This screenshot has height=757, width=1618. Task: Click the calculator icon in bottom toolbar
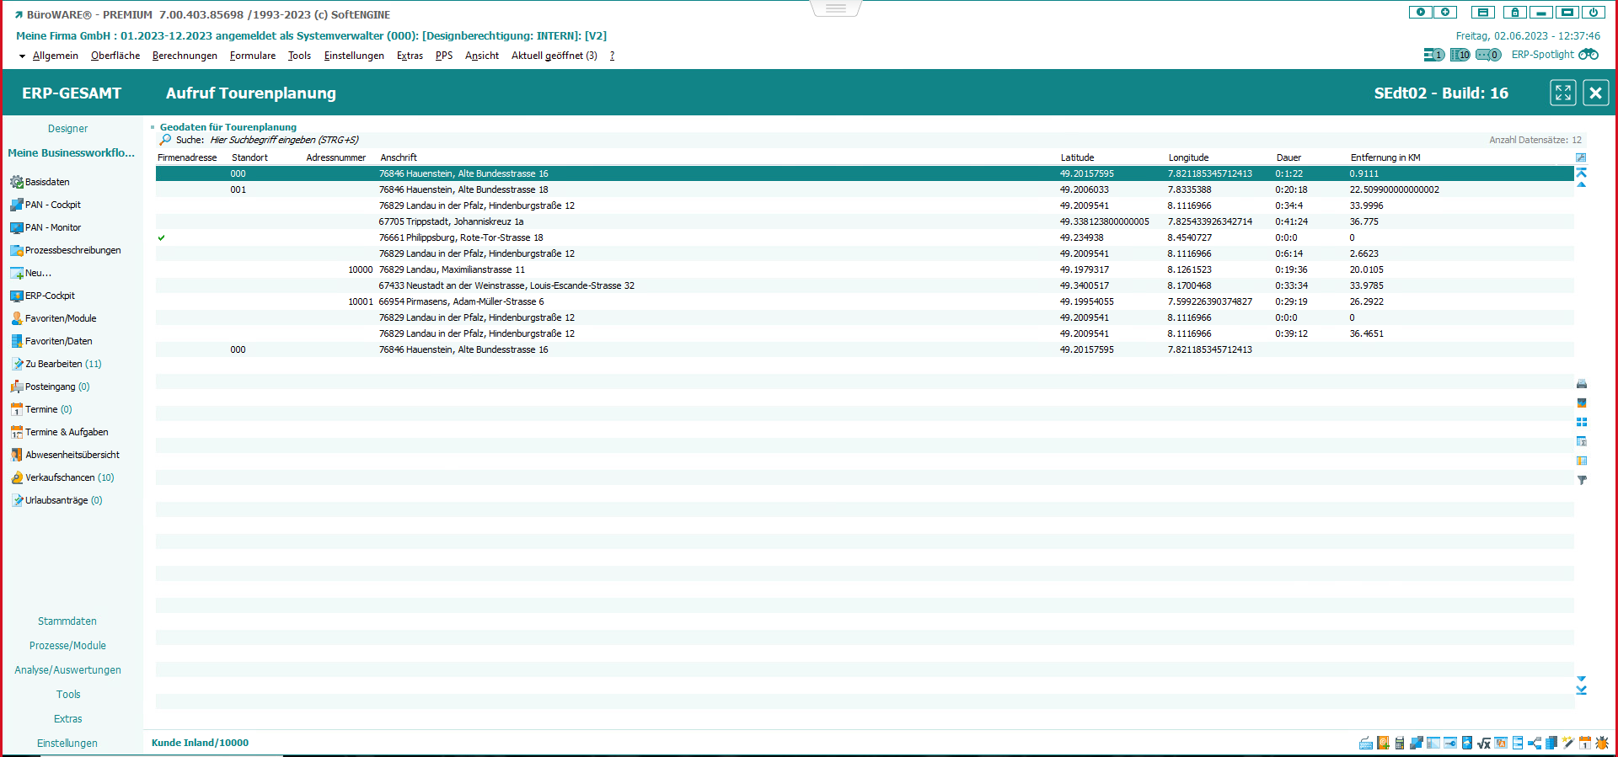click(1400, 743)
